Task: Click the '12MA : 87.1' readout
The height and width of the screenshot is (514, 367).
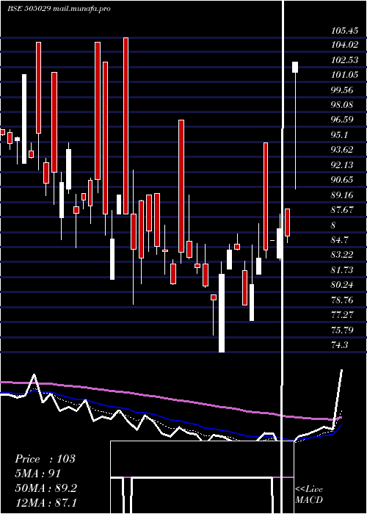Action: coord(46,502)
